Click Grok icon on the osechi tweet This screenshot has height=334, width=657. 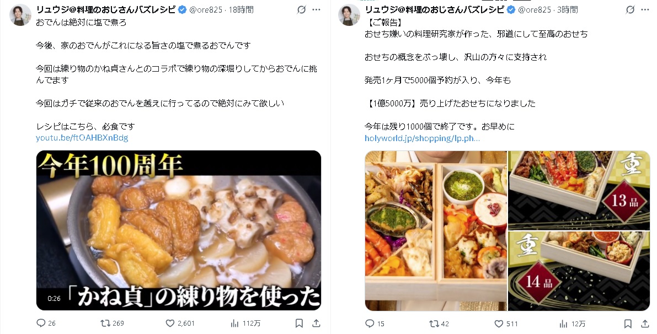point(630,9)
